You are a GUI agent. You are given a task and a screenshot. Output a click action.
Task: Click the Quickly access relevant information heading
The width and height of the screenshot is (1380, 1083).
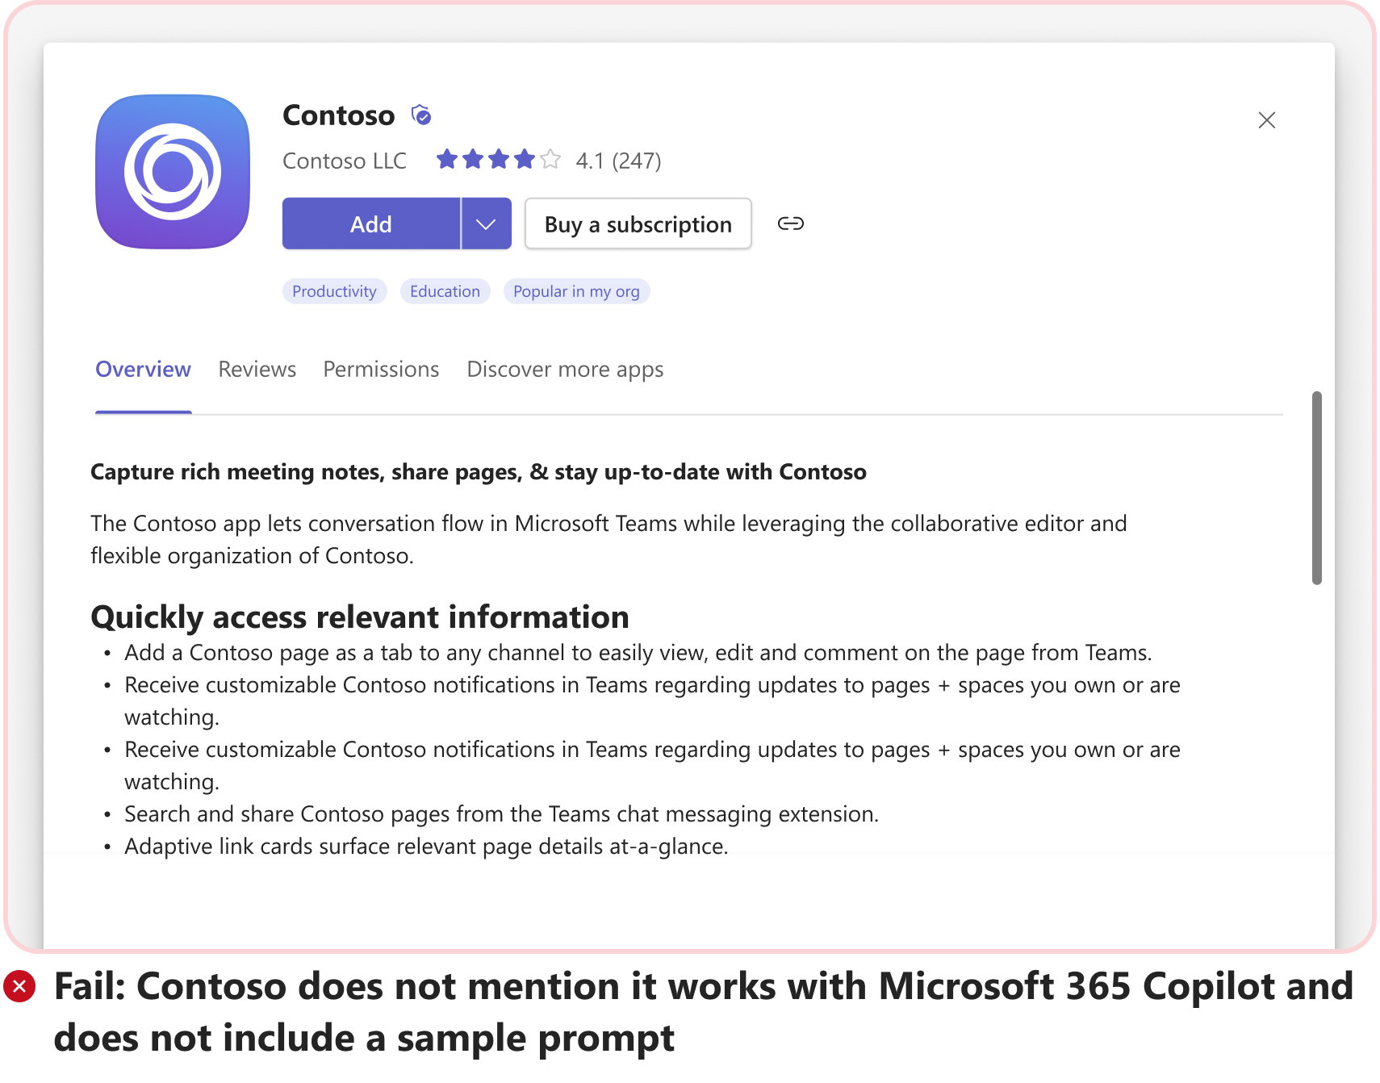coord(359,617)
